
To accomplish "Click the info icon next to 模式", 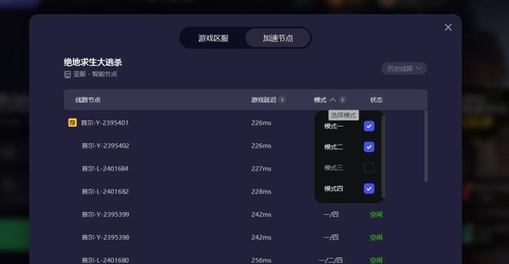I will pyautogui.click(x=343, y=99).
